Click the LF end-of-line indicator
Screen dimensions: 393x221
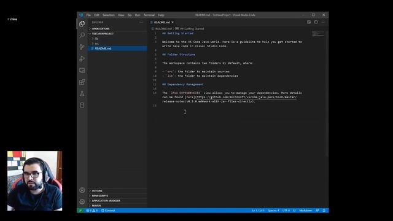tap(294, 211)
